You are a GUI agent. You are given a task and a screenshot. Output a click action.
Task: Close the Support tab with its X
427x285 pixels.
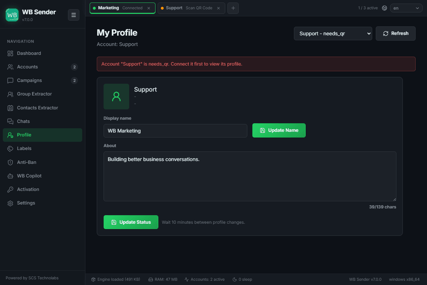pos(218,8)
